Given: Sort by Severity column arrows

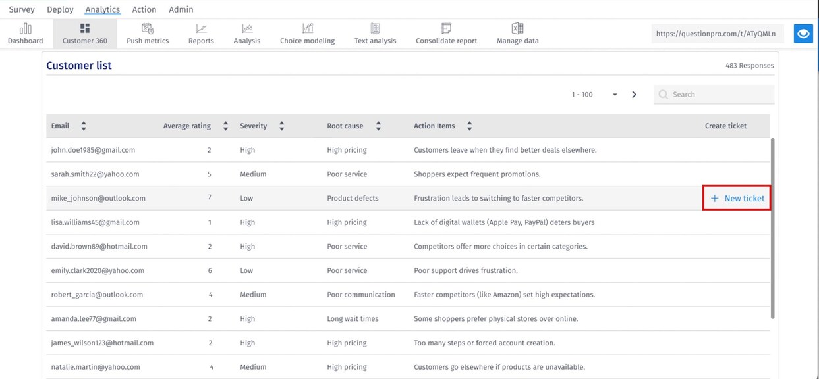Looking at the screenshot, I should pos(281,126).
